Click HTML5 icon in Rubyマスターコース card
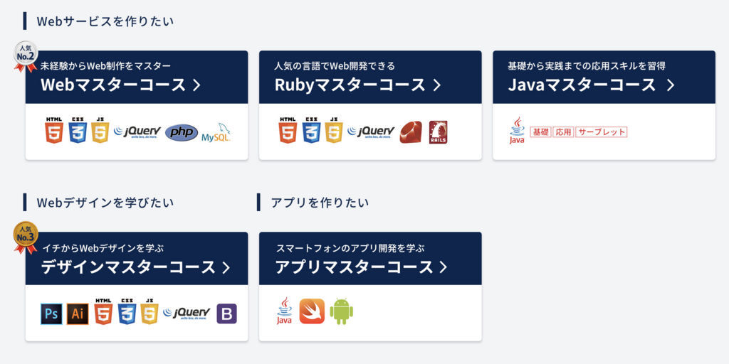The height and width of the screenshot is (364, 729). click(x=288, y=130)
